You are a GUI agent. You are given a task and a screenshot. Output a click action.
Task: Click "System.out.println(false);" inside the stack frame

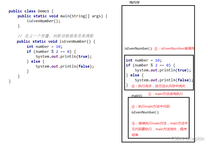click(x=164, y=80)
